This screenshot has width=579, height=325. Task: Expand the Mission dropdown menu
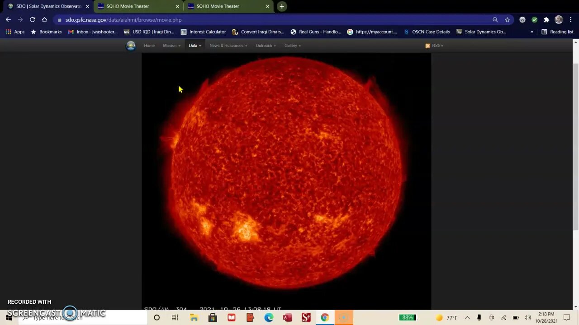click(x=171, y=46)
